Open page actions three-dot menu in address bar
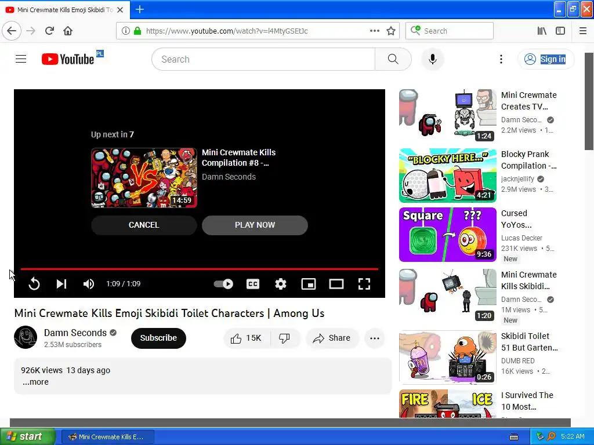594x445 pixels. 375,31
